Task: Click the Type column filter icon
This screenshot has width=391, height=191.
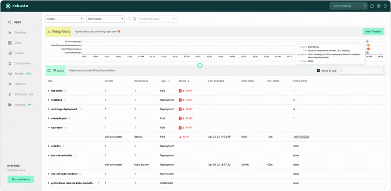Action: [169, 81]
